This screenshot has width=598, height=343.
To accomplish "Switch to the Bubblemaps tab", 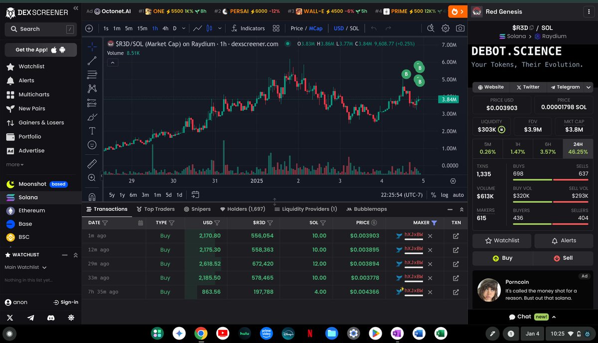I will pyautogui.click(x=366, y=209).
